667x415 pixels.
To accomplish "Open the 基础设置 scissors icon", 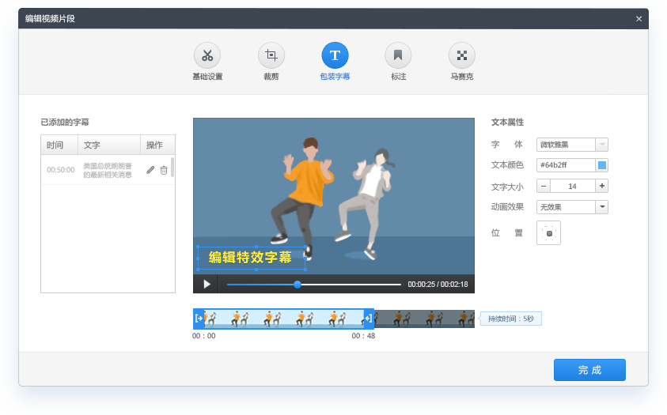I will click(x=207, y=55).
